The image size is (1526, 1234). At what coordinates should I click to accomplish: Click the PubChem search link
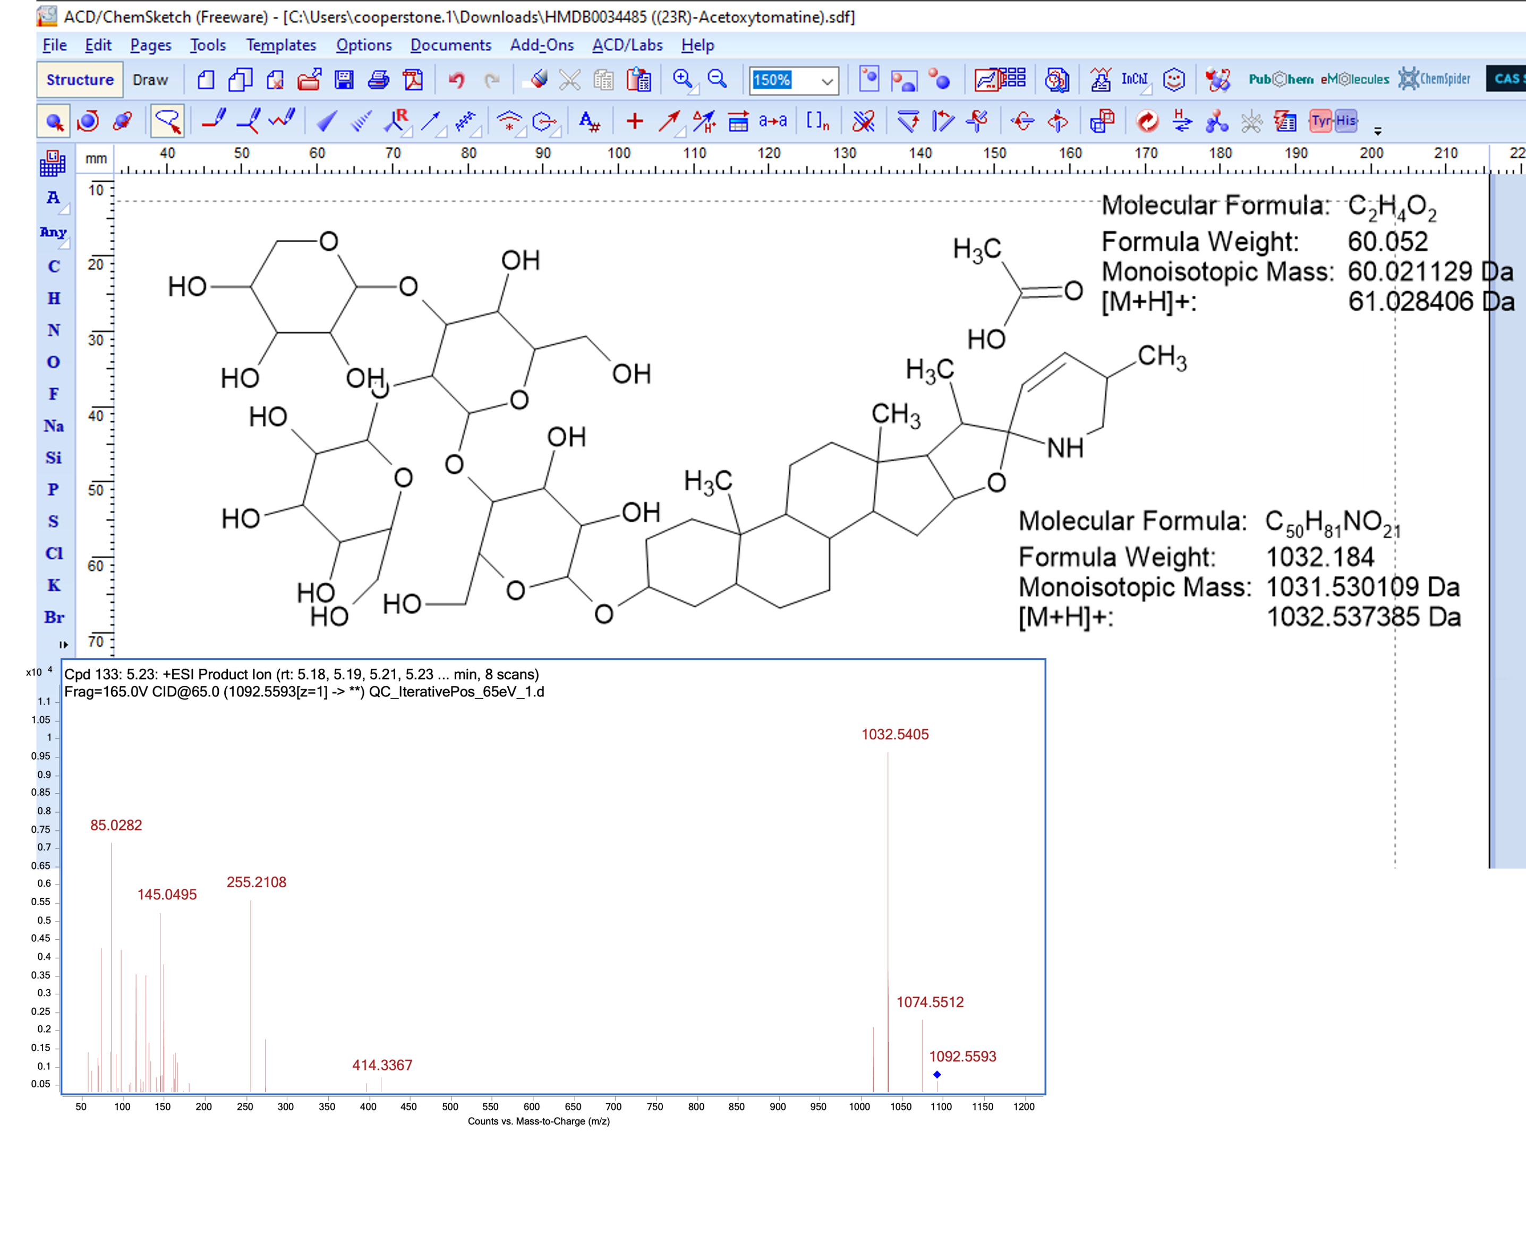point(1280,80)
